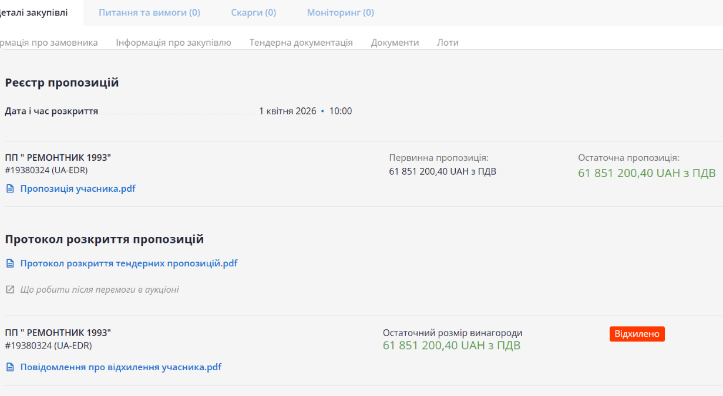
Task: Open Повідомлення про відхилення учасника.pdf
Action: click(x=120, y=367)
